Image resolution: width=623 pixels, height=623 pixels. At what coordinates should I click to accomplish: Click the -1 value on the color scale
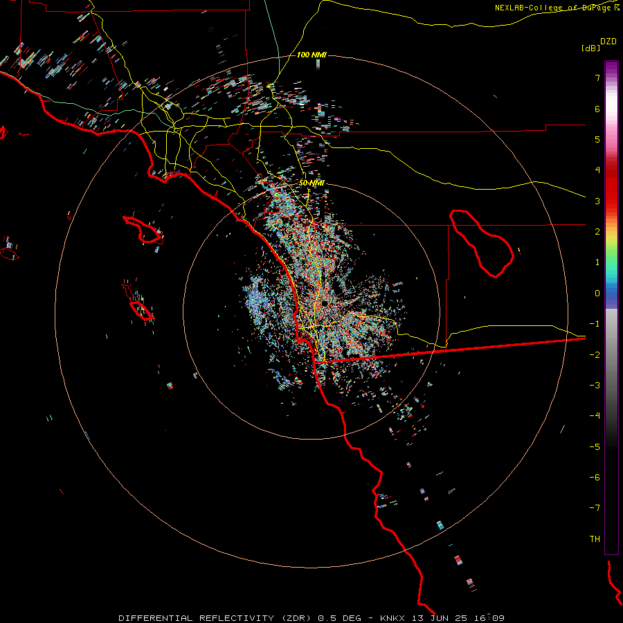pyautogui.click(x=595, y=324)
